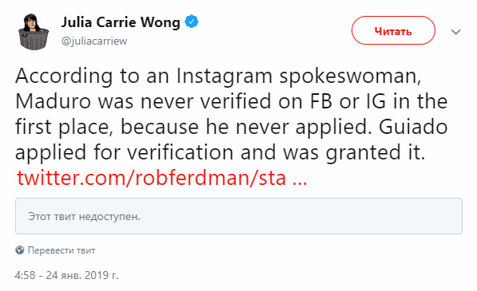Click the tweet body text starting with According

231,114
